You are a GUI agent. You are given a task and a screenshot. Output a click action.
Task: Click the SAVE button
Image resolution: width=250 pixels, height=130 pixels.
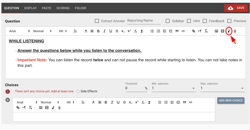tap(236, 8)
